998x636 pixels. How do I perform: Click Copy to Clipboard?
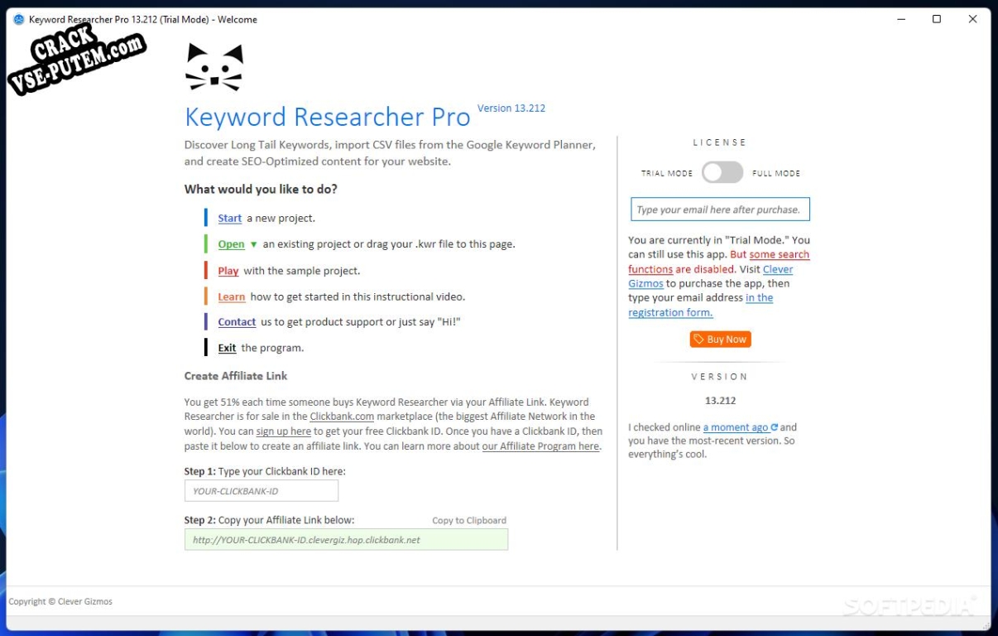click(469, 521)
